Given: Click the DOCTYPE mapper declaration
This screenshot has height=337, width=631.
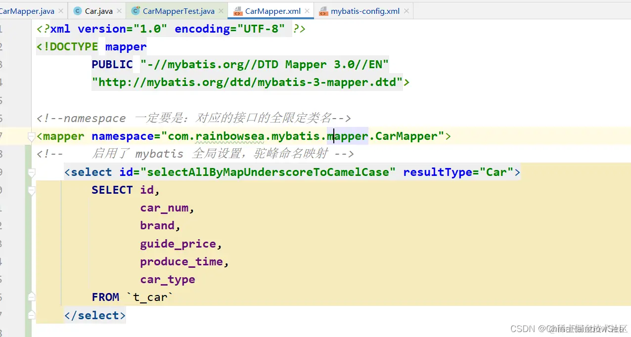Looking at the screenshot, I should tap(91, 47).
